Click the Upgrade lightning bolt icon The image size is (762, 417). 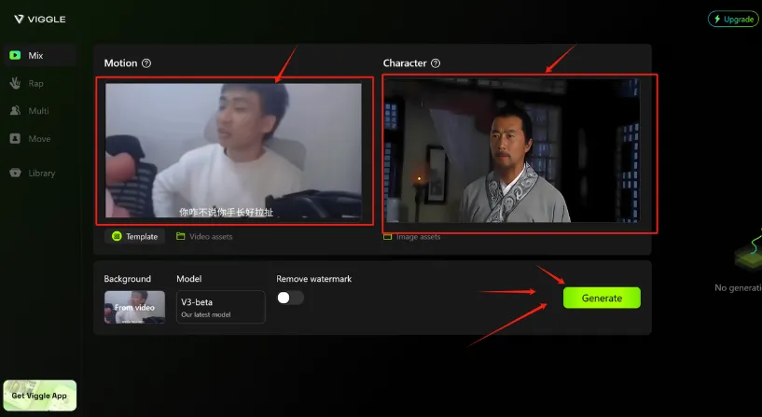pyautogui.click(x=717, y=19)
